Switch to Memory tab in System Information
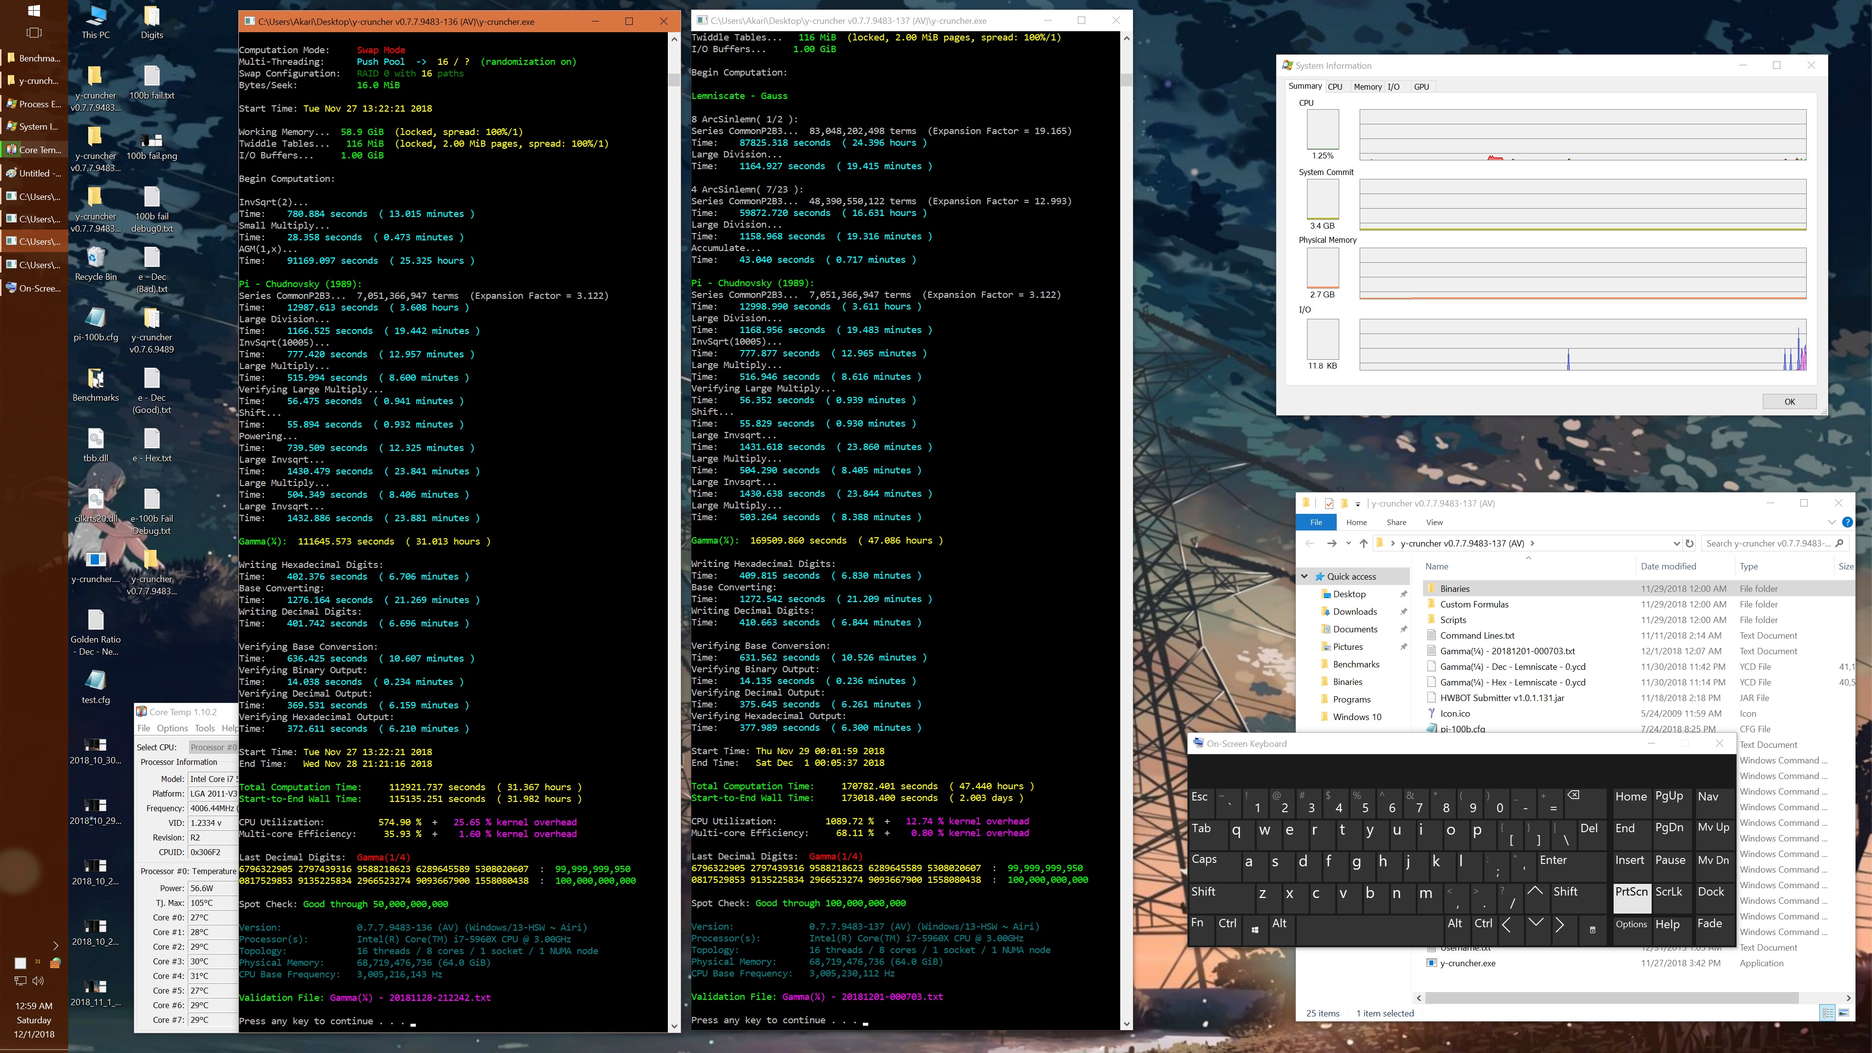The width and height of the screenshot is (1872, 1053). pyautogui.click(x=1367, y=86)
